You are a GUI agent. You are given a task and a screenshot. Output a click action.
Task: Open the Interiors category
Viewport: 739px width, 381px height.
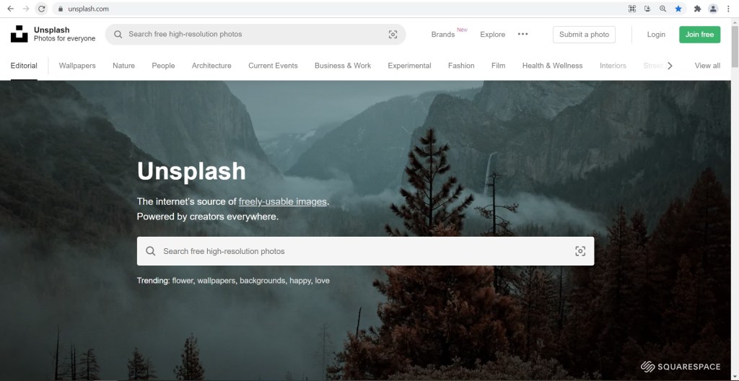coord(613,66)
